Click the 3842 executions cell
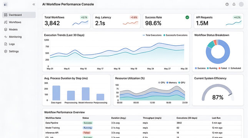248x138 pixels. tap(179, 123)
